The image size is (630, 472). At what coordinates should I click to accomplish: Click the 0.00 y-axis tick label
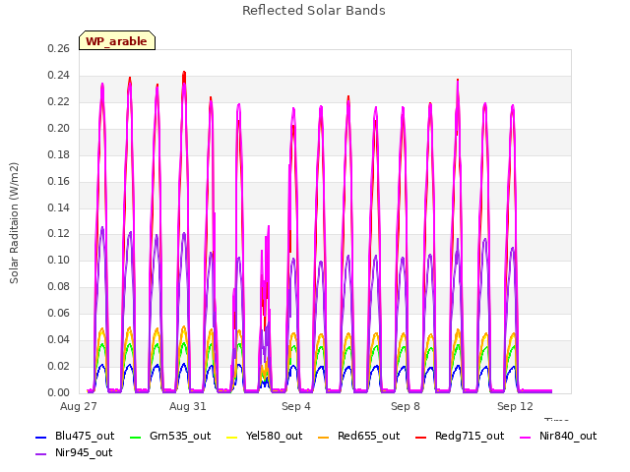coord(59,392)
